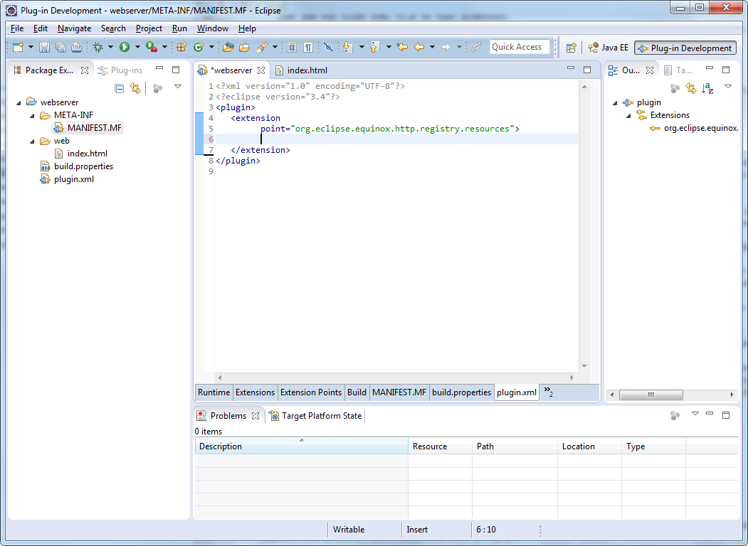The height and width of the screenshot is (546, 748).
Task: Toggle Skip All Breakpoints
Action: (x=328, y=47)
